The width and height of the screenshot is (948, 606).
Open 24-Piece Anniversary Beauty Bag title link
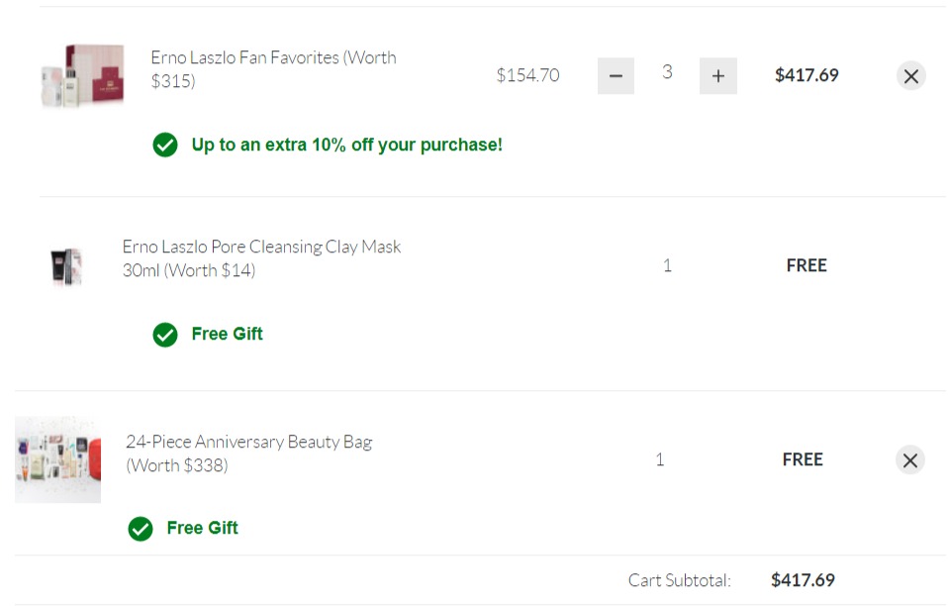pos(248,453)
